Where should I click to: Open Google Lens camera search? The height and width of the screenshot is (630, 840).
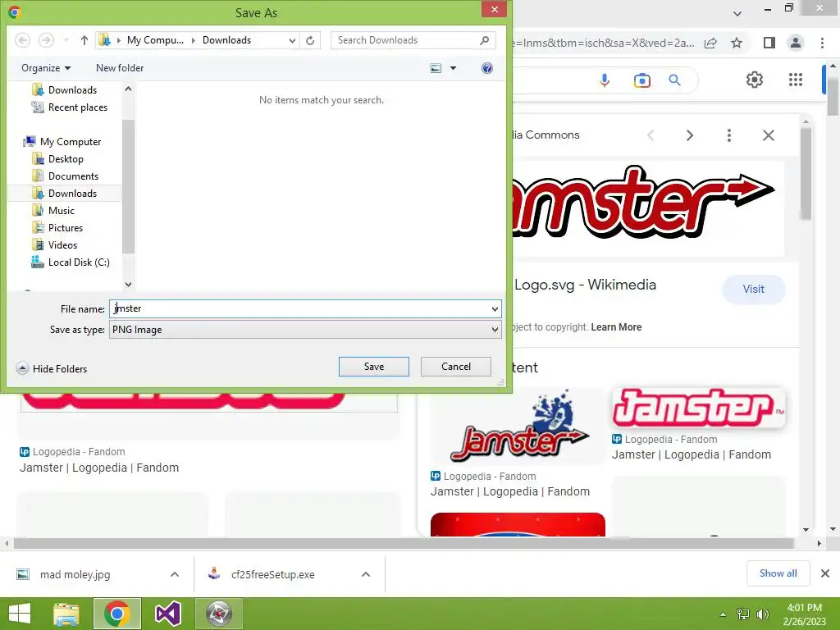click(x=641, y=80)
